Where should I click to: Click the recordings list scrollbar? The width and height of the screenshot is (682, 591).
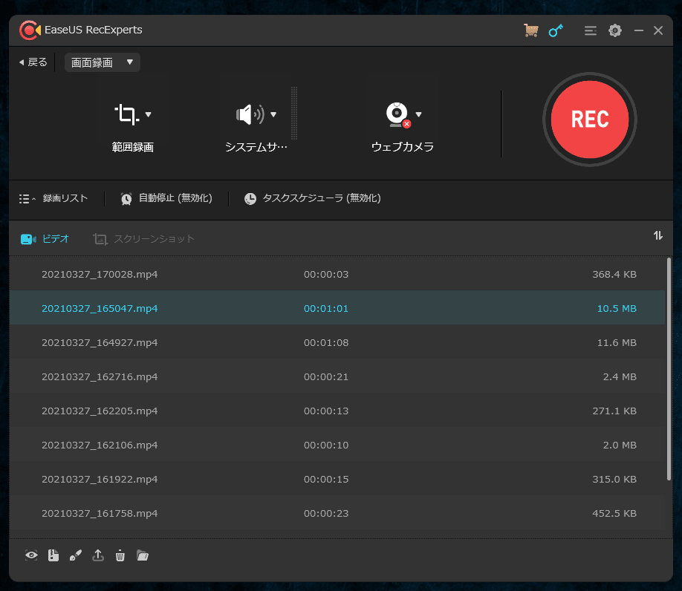pyautogui.click(x=669, y=369)
